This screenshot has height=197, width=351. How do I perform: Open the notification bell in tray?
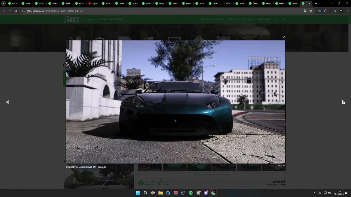[347, 193]
